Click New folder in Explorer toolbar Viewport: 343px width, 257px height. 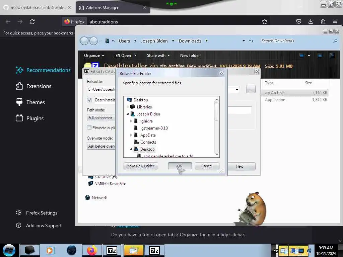coord(190,56)
